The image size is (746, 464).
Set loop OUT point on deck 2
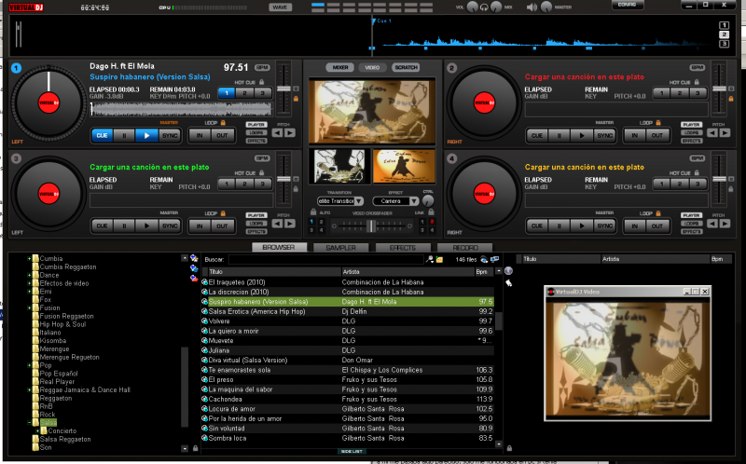pos(656,135)
